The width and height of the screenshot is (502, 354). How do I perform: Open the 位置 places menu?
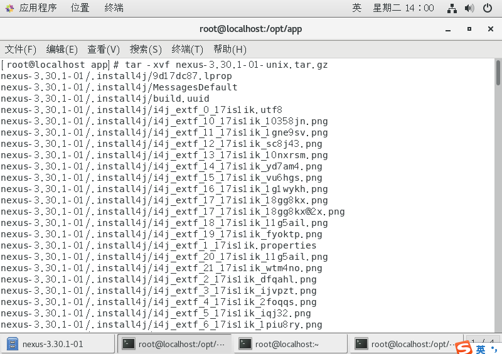click(x=80, y=8)
